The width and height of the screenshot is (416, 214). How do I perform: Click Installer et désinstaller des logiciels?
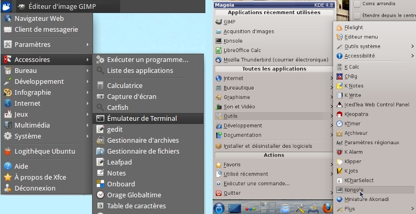274,146
